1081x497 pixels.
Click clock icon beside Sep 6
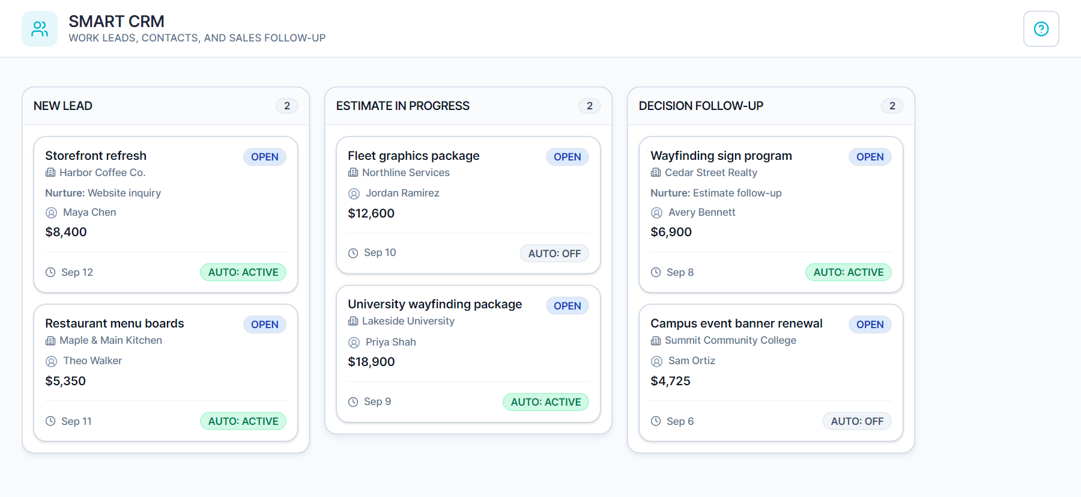[656, 421]
